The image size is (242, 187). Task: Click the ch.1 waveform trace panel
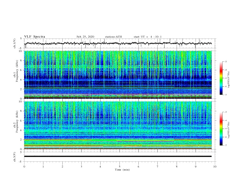click(x=120, y=43)
